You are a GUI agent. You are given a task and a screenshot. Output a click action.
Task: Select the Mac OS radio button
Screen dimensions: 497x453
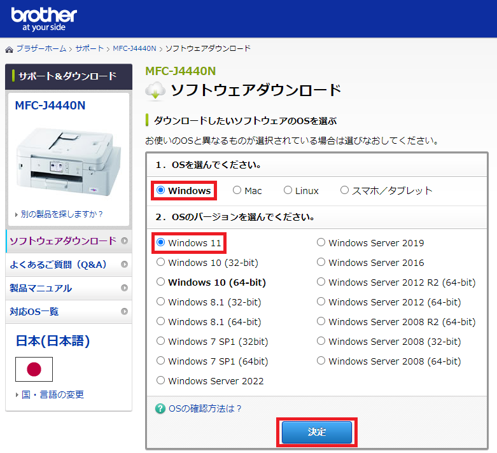237,190
